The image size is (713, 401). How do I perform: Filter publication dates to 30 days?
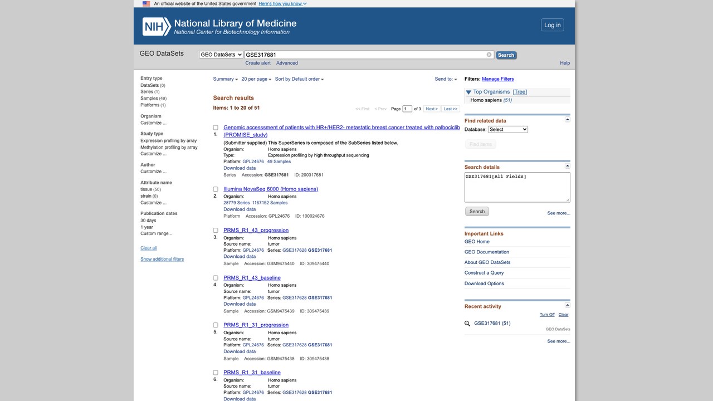click(148, 221)
